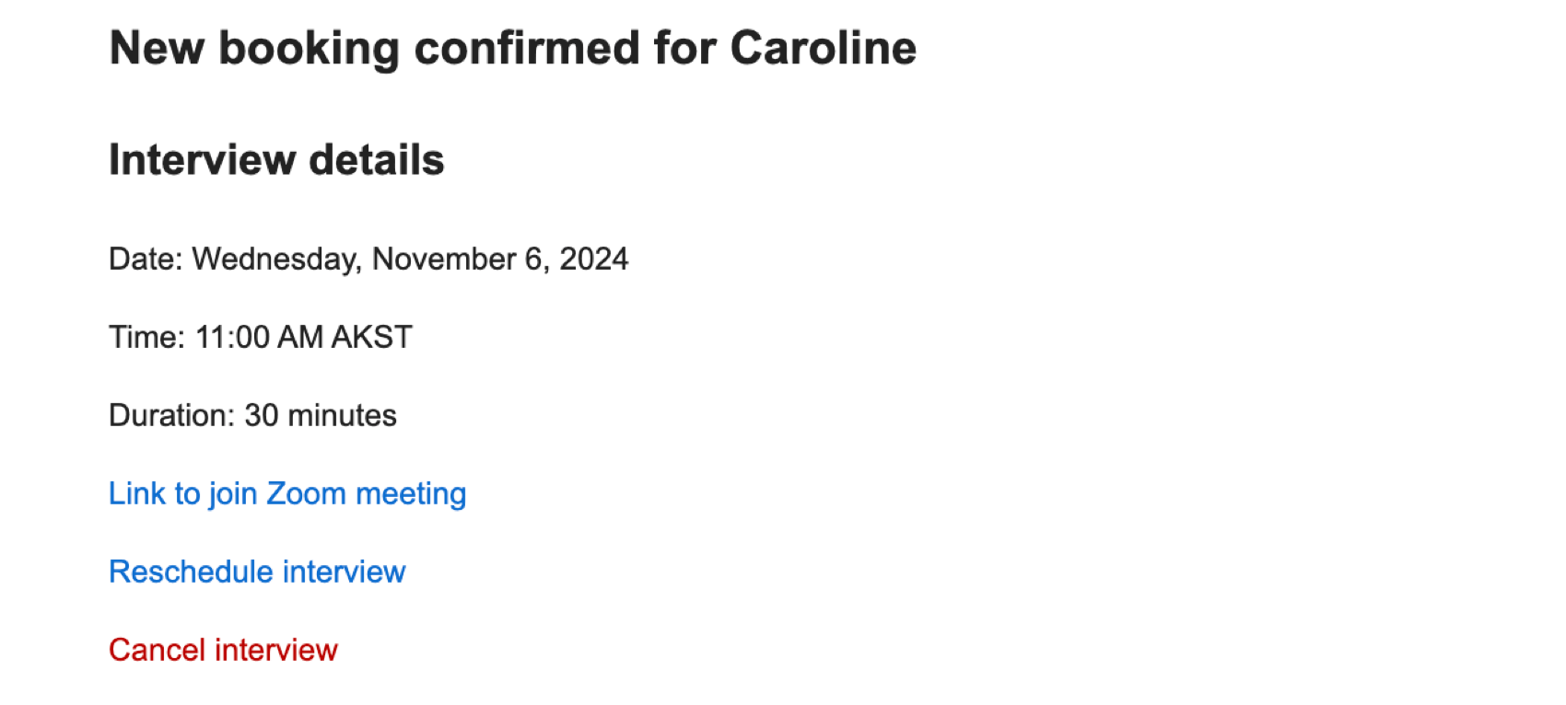The height and width of the screenshot is (705, 1566).
Task: Click the 'Date:' label text
Action: coord(146,260)
